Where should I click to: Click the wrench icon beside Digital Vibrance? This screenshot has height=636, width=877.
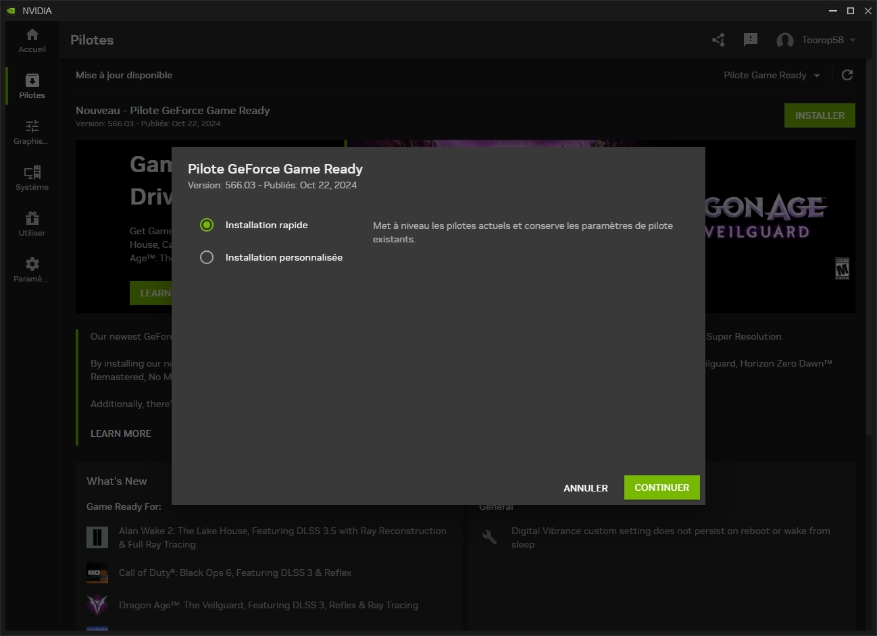click(490, 537)
